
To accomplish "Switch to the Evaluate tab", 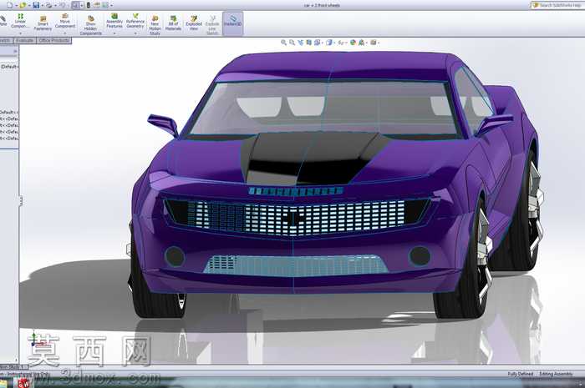I will click(24, 40).
